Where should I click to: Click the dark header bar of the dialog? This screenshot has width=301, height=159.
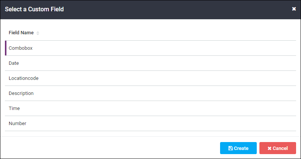(x=150, y=9)
